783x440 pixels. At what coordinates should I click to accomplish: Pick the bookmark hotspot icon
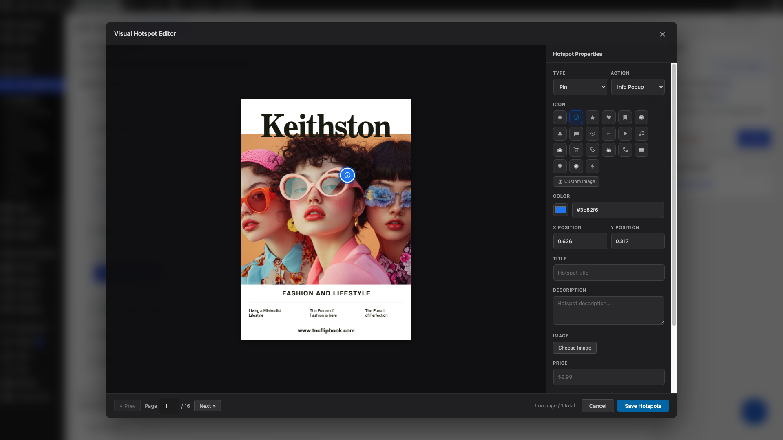(x=625, y=117)
